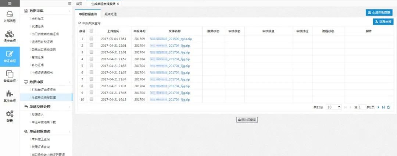Image resolution: width=397 pixels, height=156 pixels.
Task: Click the 审核信息 column header
Action: coord(269,31)
